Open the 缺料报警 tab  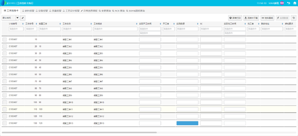pyautogui.click(x=28, y=11)
